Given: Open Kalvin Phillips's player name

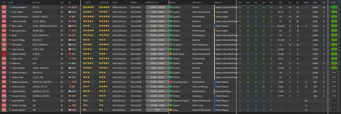Looking at the screenshot, I should click(x=18, y=40).
